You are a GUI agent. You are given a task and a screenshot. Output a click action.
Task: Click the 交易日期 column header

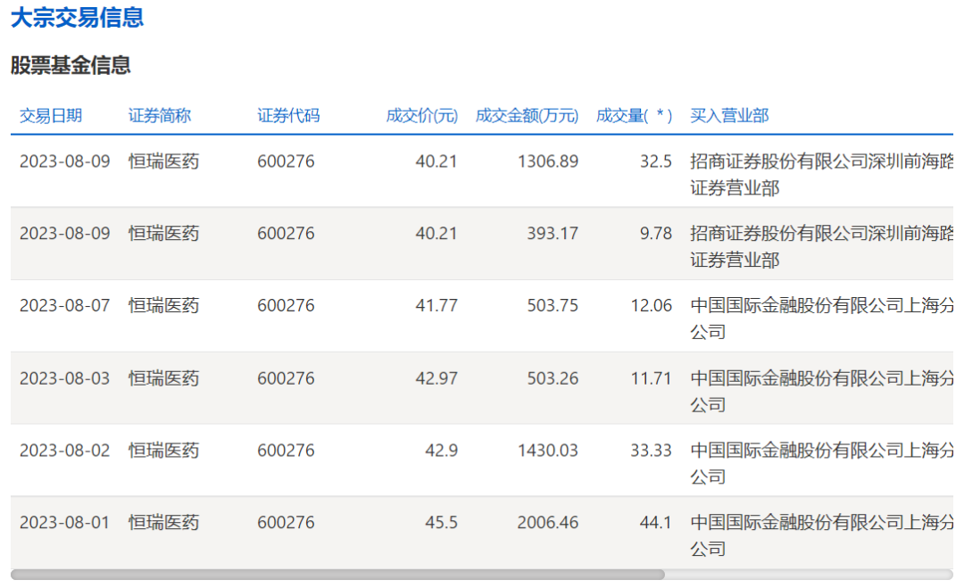(x=50, y=115)
